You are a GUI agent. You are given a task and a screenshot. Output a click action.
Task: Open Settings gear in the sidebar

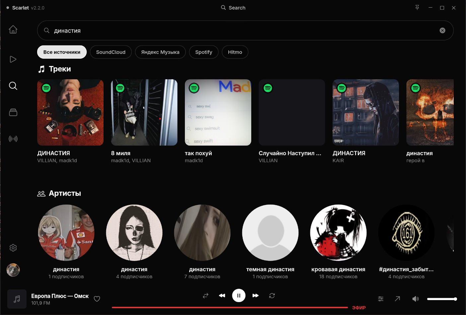point(13,248)
